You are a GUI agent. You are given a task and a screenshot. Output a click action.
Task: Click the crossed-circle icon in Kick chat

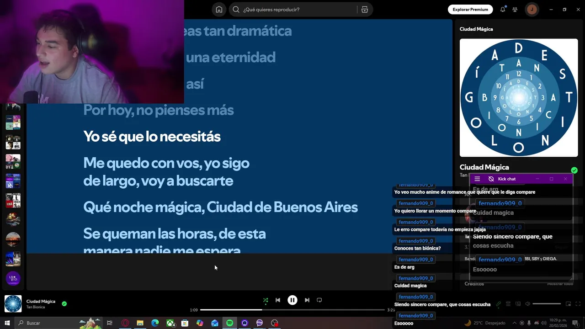coord(491,179)
